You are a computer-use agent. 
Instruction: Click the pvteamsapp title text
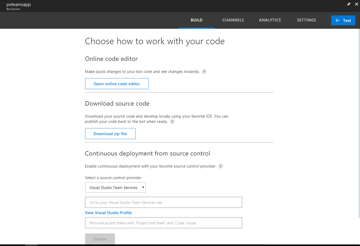point(19,4)
